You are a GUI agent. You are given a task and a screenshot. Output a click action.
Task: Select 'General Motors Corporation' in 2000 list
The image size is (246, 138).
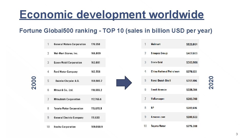tap(70, 44)
